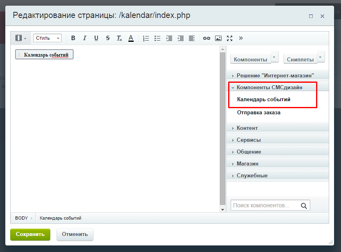Screen dimensions: 341x252
Task: Click the text color icon
Action: (x=130, y=38)
